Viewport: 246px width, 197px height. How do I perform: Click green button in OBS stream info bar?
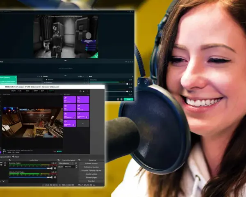coord(59,151)
